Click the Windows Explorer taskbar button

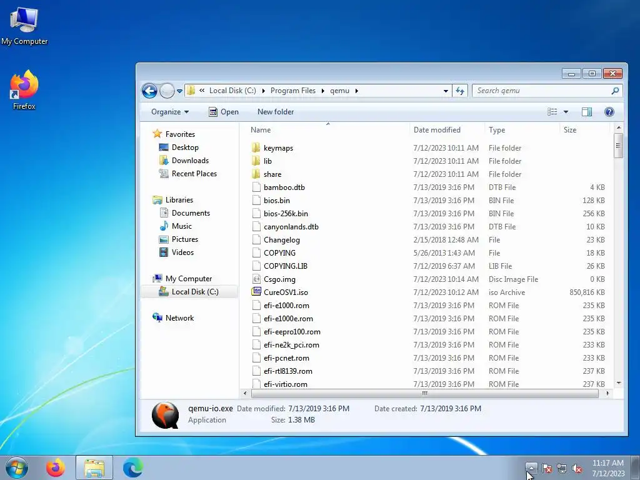tap(94, 467)
